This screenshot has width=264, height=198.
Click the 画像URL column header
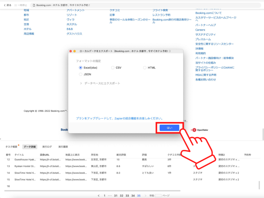point(45,155)
